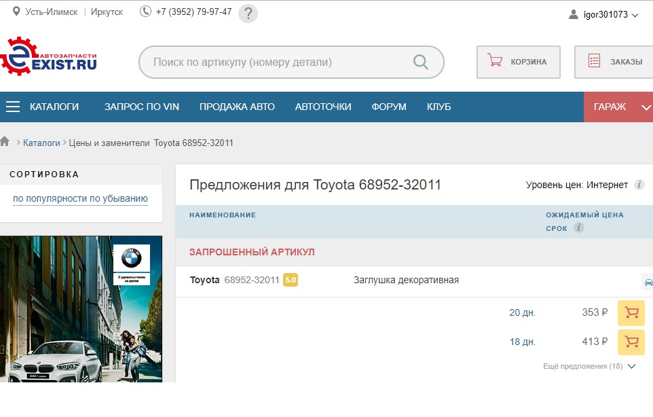Open the Запрос по VIN menu item

pyautogui.click(x=141, y=107)
